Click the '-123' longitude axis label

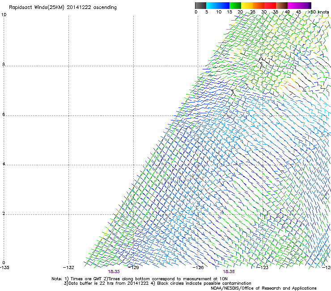click(263, 268)
